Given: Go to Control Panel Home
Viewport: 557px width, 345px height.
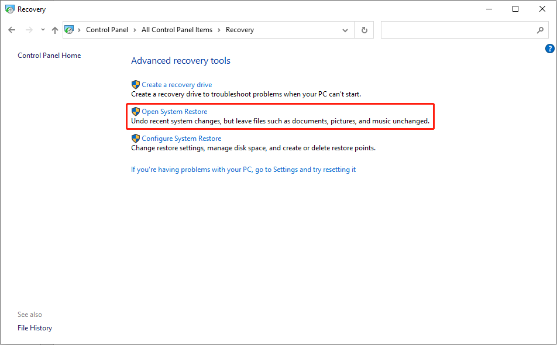Looking at the screenshot, I should pyautogui.click(x=49, y=55).
